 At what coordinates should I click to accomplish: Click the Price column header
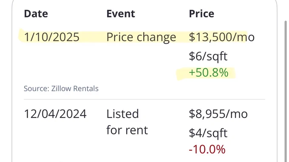click(201, 14)
